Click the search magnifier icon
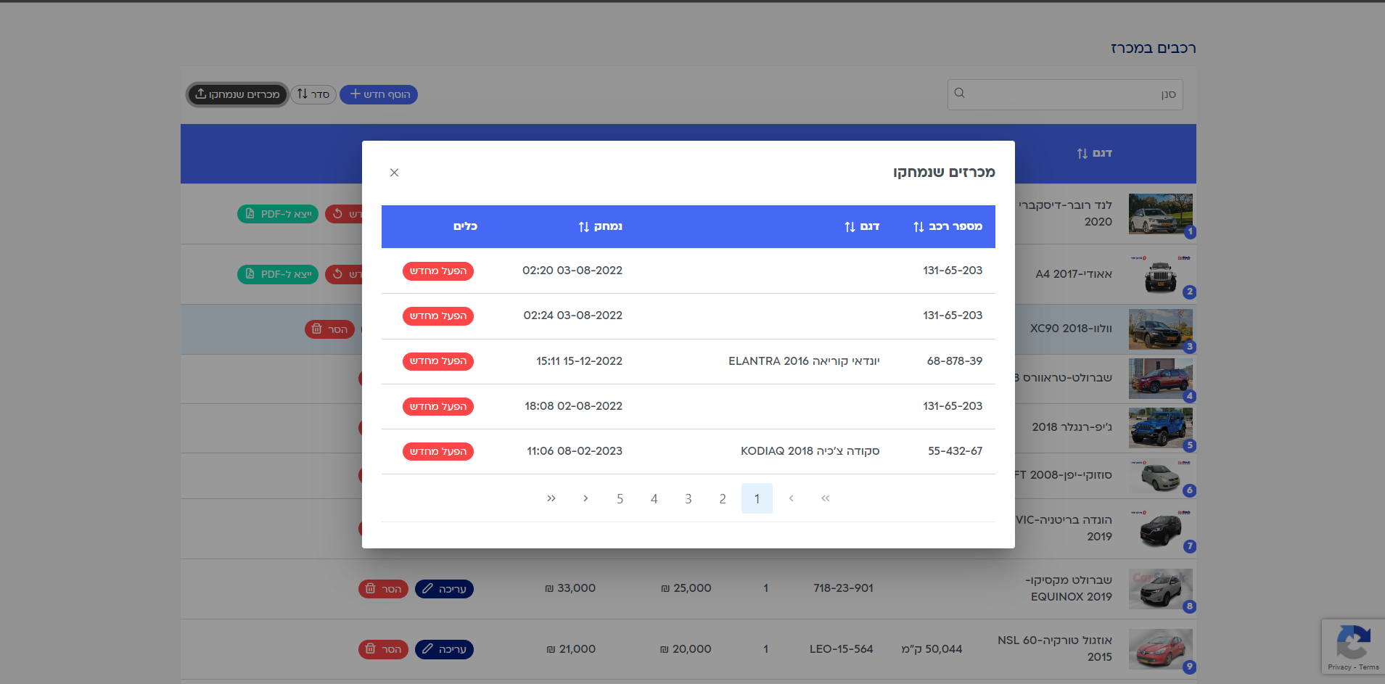This screenshot has height=684, width=1385. 960,94
